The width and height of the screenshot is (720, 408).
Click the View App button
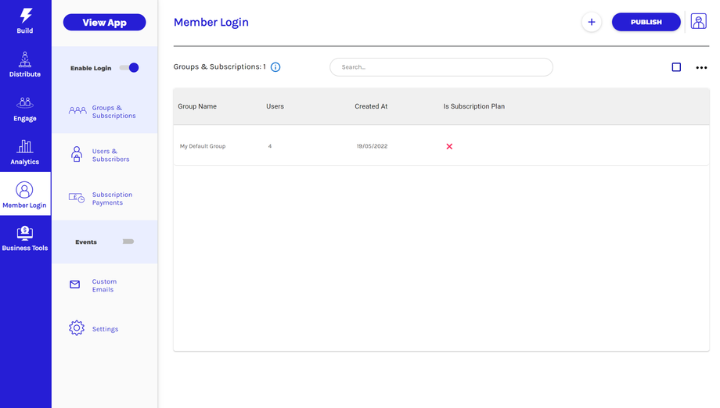[104, 23]
